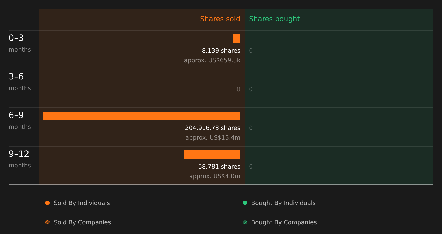This screenshot has width=442, height=234.
Task: Click the Shares sold column header
Action: tap(220, 19)
